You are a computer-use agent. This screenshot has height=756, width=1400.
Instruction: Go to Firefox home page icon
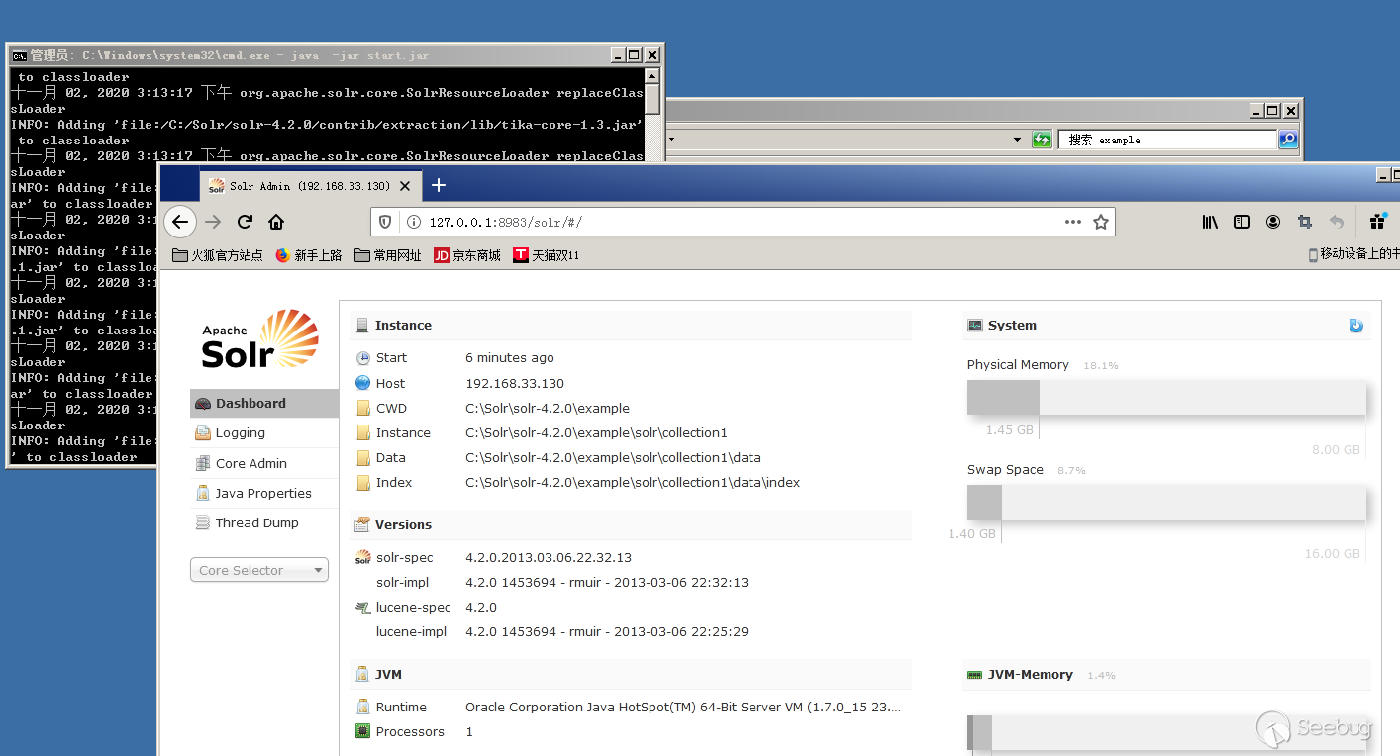tap(276, 222)
